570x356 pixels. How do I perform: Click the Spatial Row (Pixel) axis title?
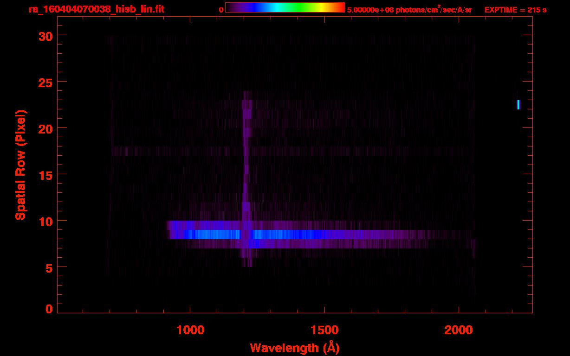point(20,165)
